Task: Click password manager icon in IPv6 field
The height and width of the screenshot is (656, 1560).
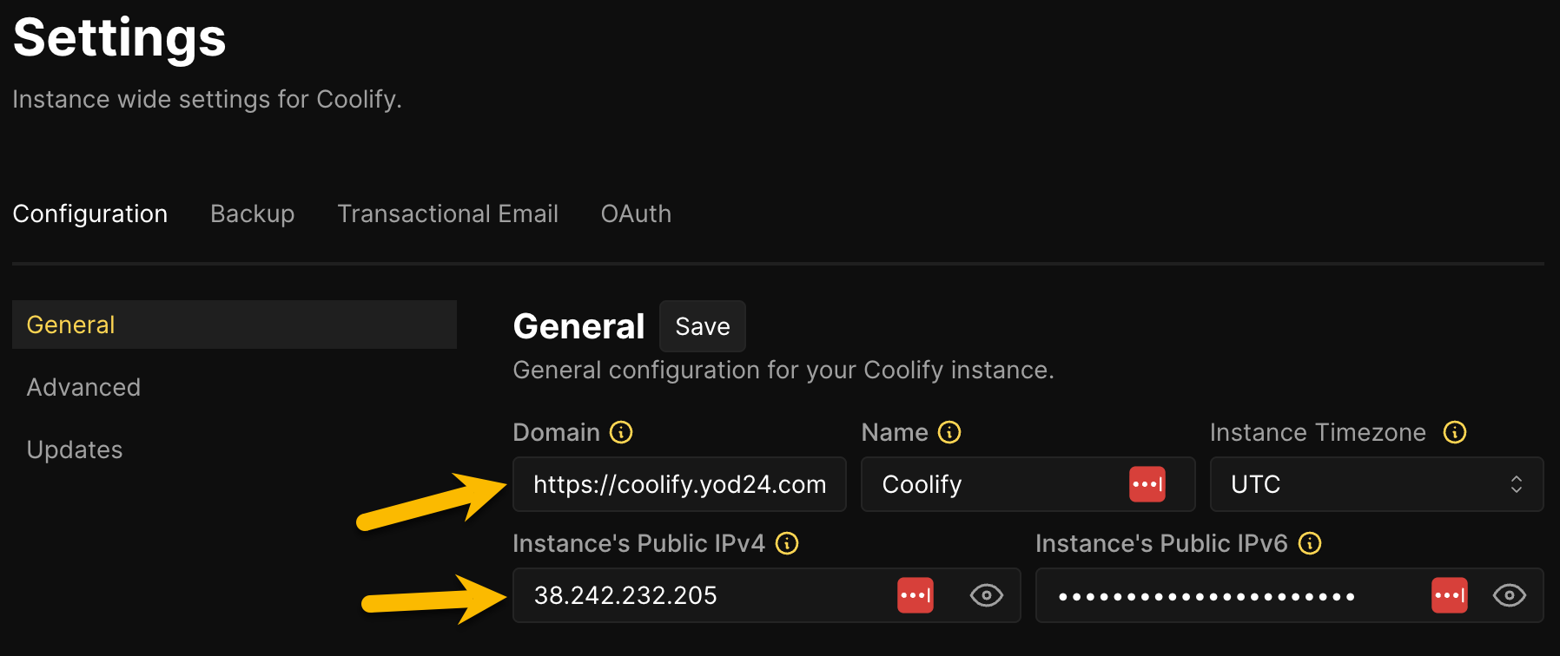Action: (x=1449, y=595)
